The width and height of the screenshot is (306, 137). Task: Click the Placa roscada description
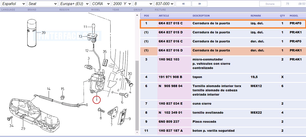204,122
